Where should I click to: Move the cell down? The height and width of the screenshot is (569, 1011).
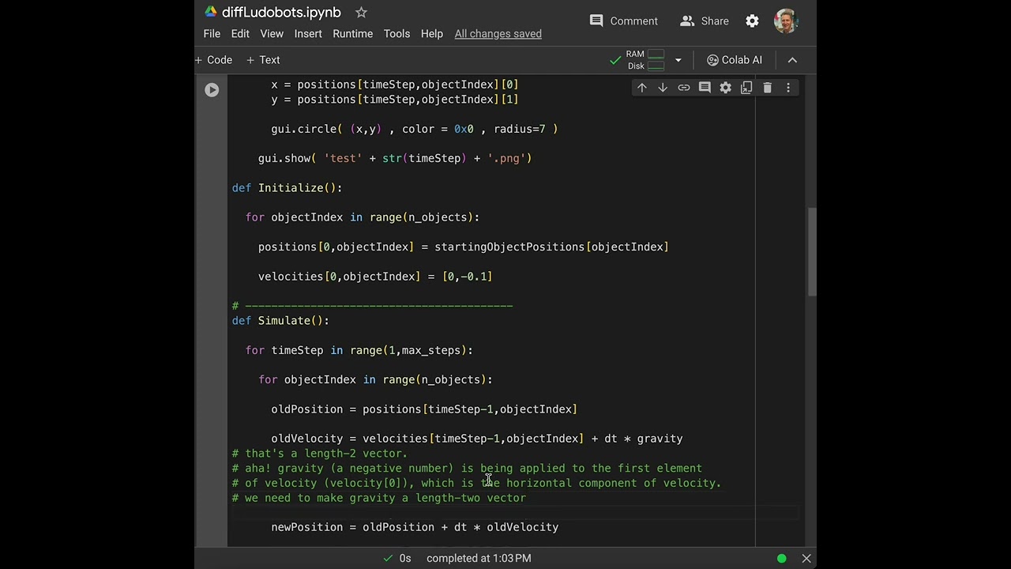663,88
